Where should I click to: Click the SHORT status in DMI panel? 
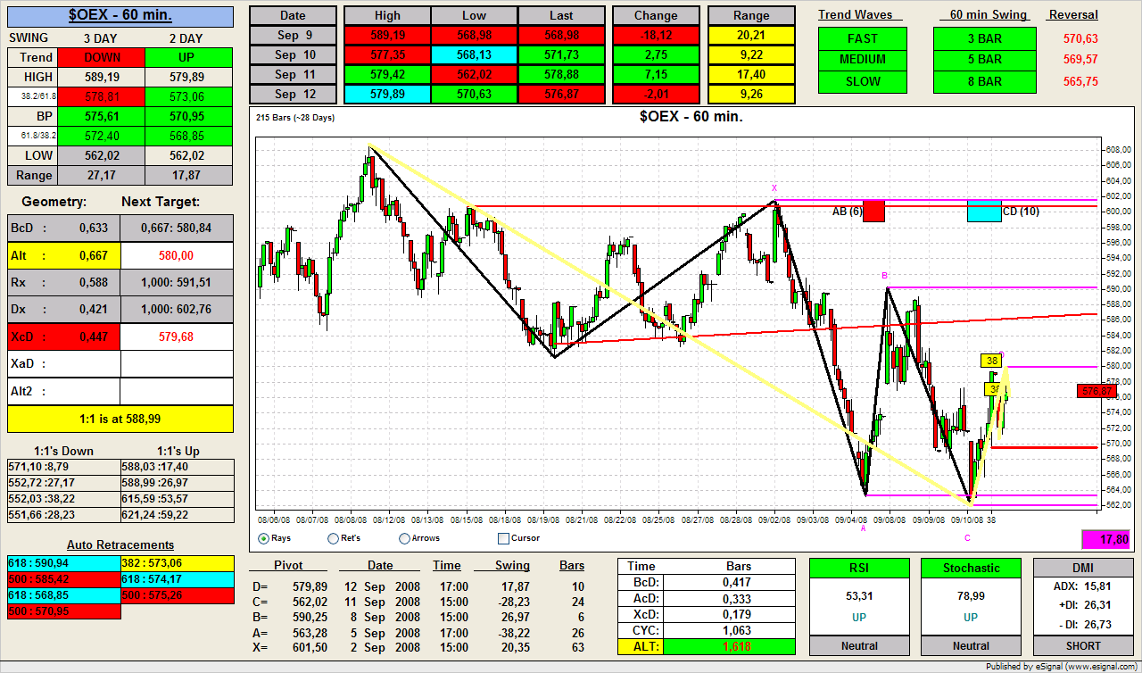point(1083,645)
